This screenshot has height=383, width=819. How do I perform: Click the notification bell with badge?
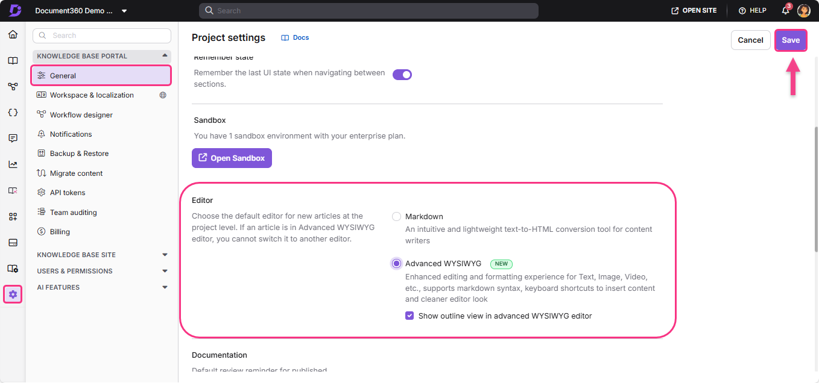785,10
